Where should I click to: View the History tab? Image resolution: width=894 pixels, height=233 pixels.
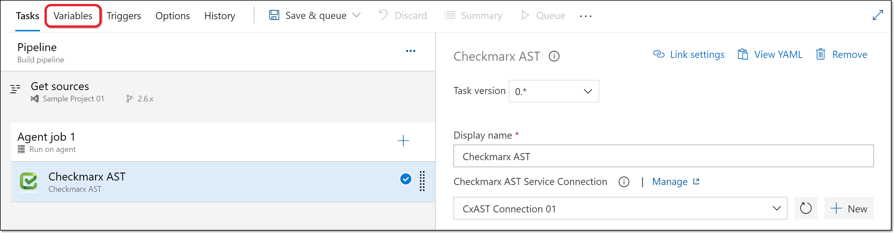[220, 16]
